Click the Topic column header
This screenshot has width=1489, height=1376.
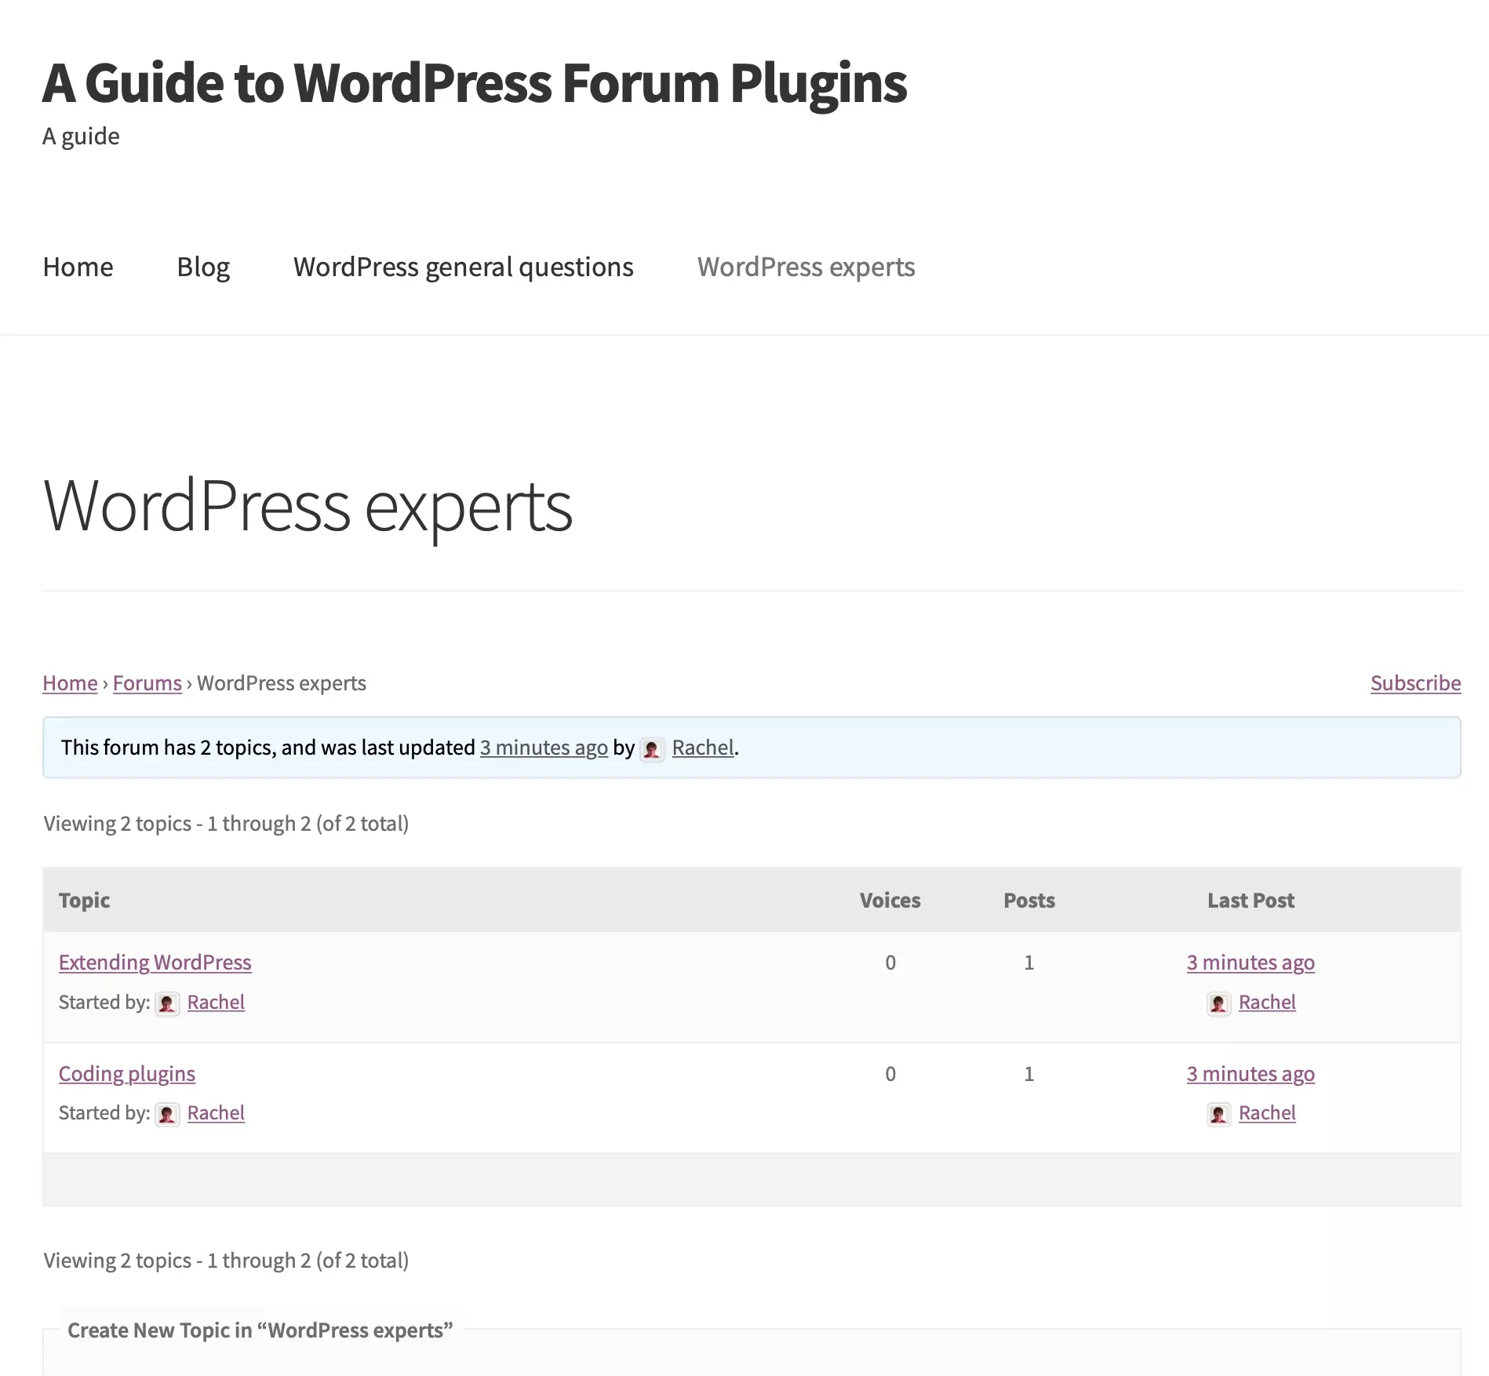[84, 900]
